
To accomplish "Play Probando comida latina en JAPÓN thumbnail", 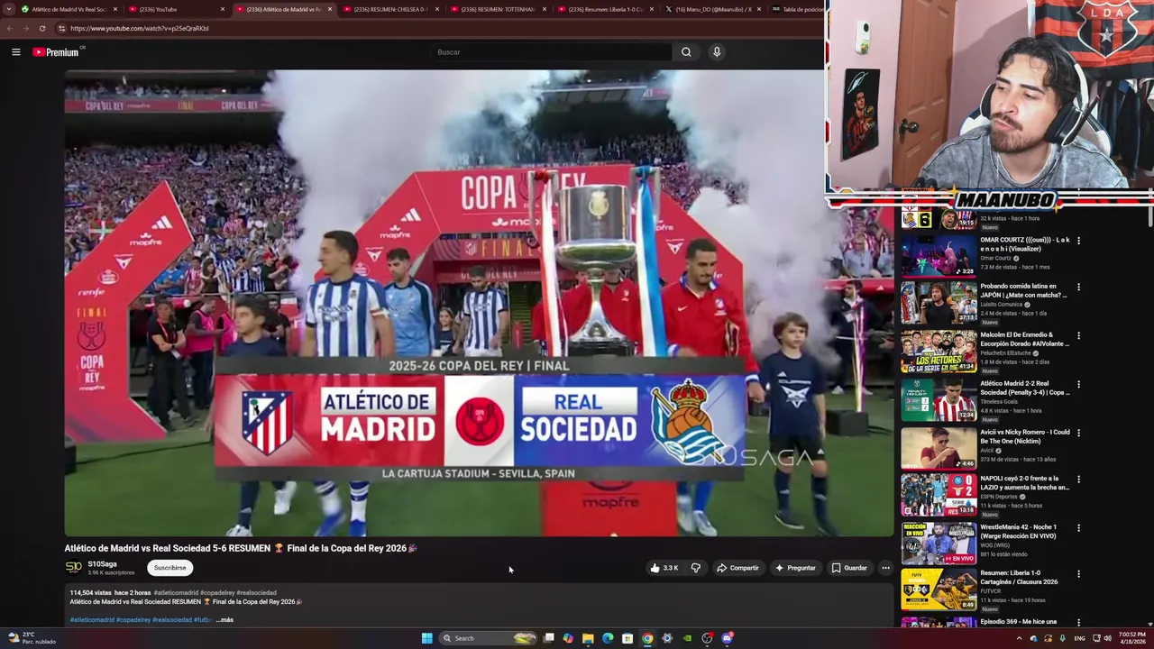I will click(939, 303).
